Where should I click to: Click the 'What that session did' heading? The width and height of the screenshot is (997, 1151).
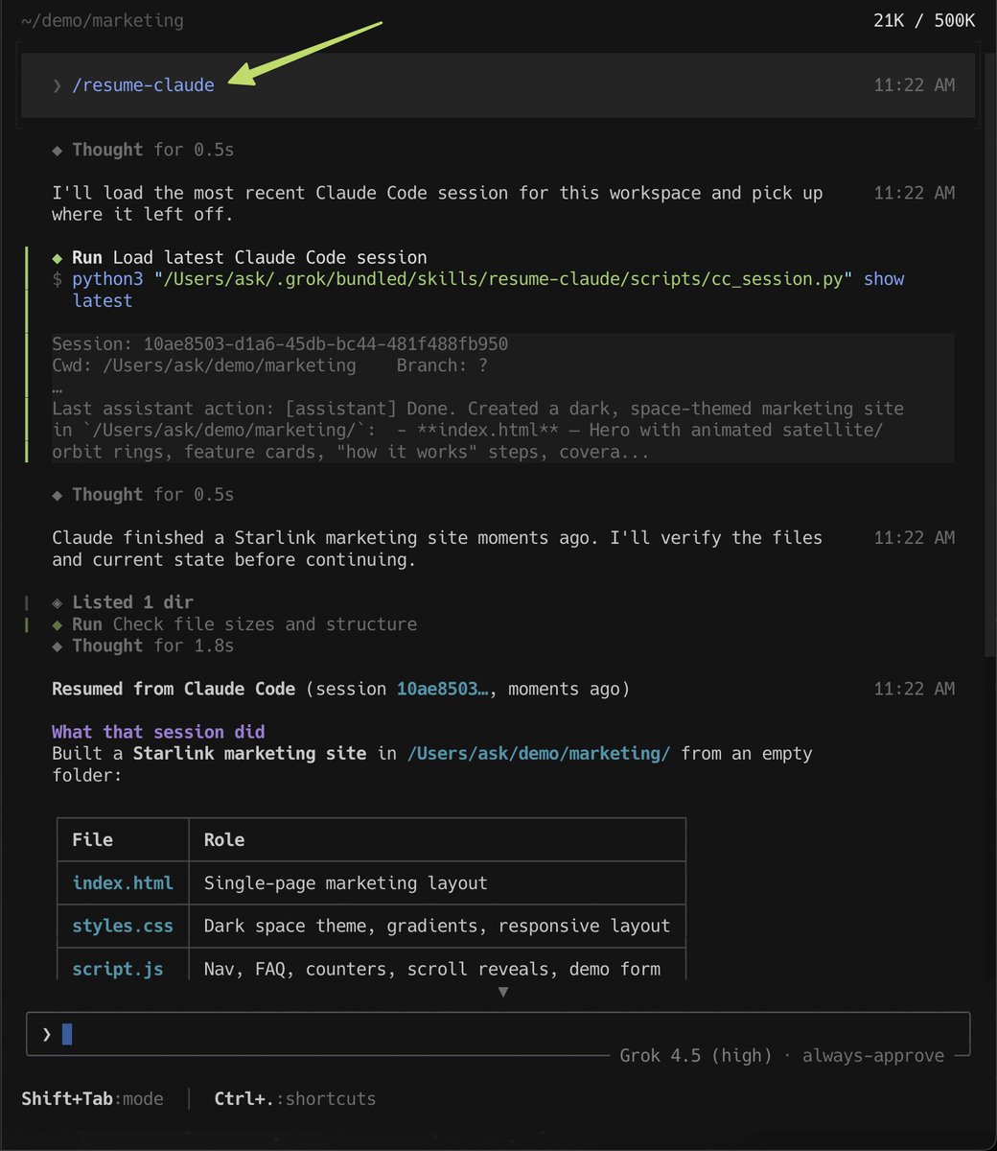(x=158, y=732)
